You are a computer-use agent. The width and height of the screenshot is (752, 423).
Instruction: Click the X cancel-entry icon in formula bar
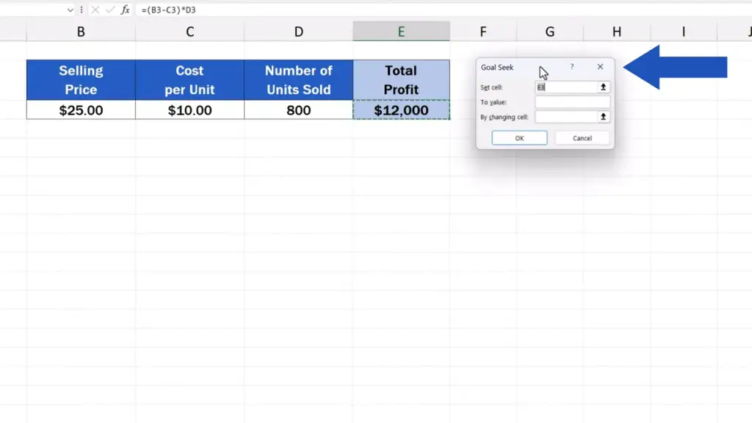click(95, 10)
